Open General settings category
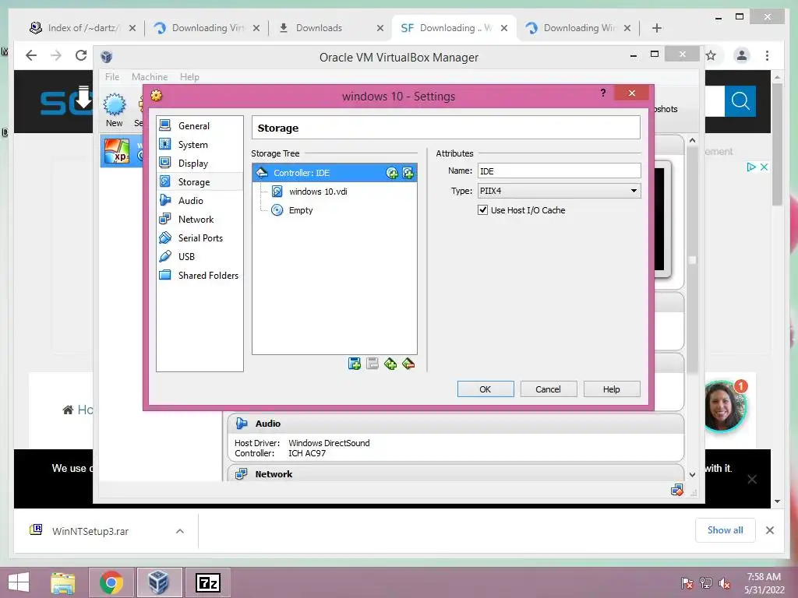 pos(199,125)
